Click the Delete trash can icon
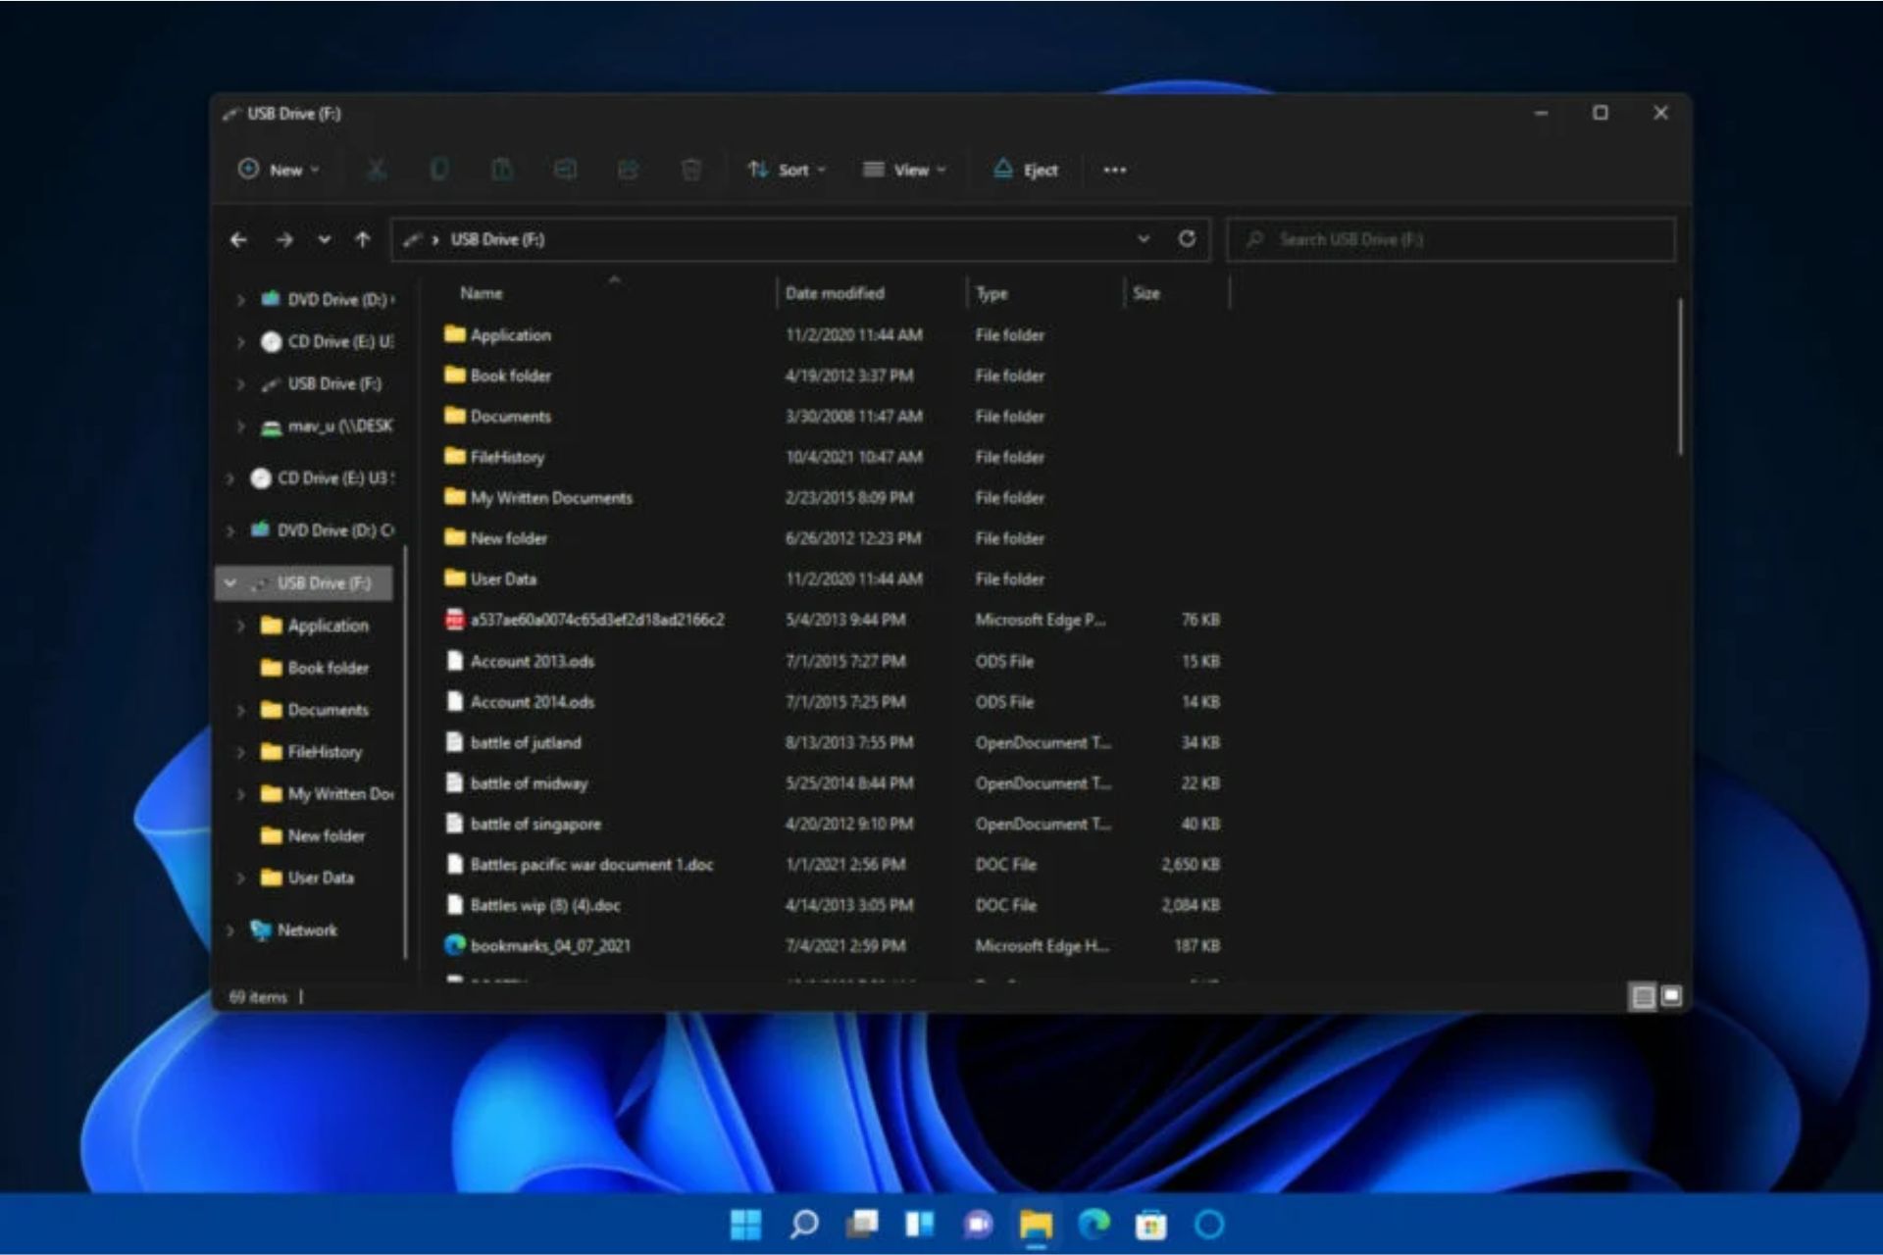1883x1255 pixels. tap(690, 170)
